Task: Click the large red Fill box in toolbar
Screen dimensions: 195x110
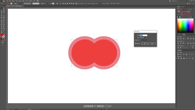Action: click(2, 35)
